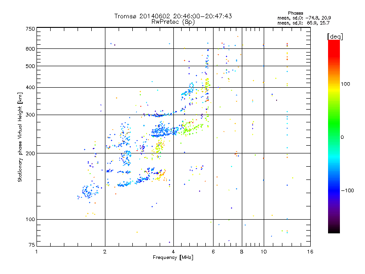Click the y-axis label '300'
Viewport: 365px width, 274px height.
[31, 115]
